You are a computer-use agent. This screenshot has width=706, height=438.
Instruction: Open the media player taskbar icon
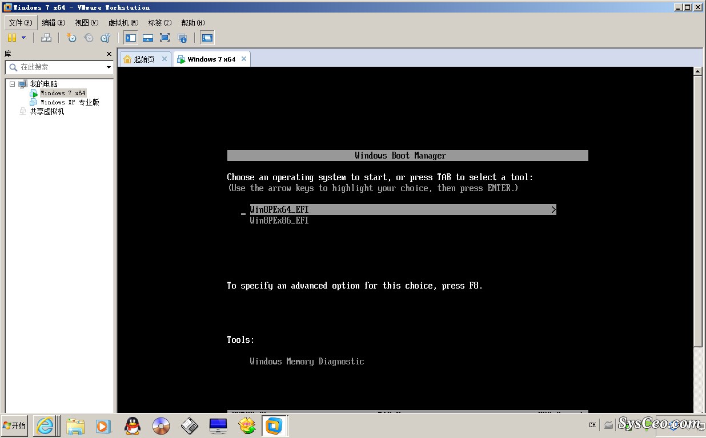103,426
